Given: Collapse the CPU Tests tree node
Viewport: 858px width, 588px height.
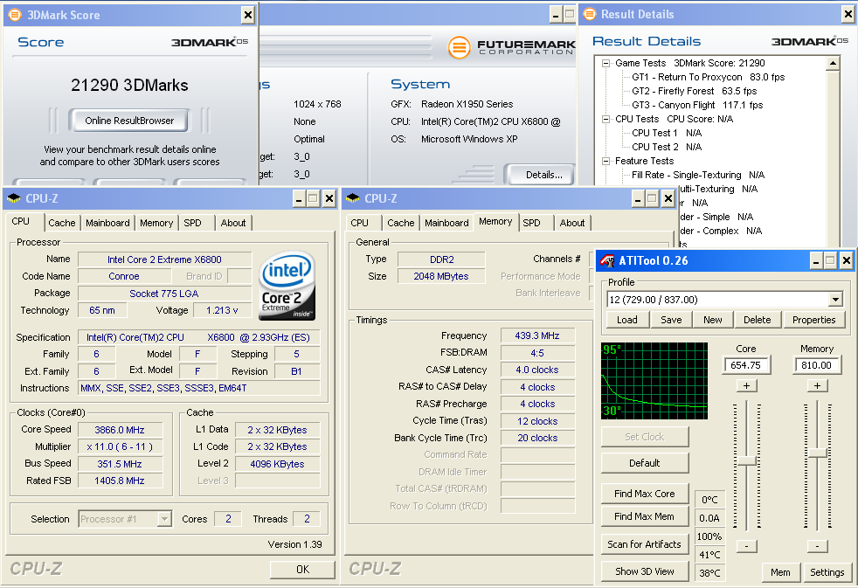Looking at the screenshot, I should point(605,119).
